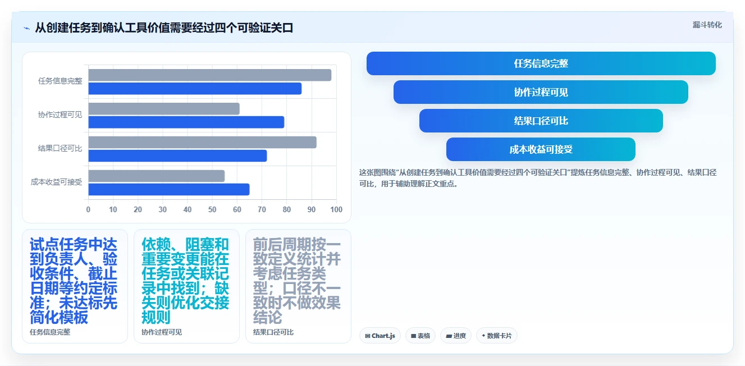Screen dimensions: 745x366
Task: Select the 成本收益可接受 funnel stage
Action: pos(541,149)
